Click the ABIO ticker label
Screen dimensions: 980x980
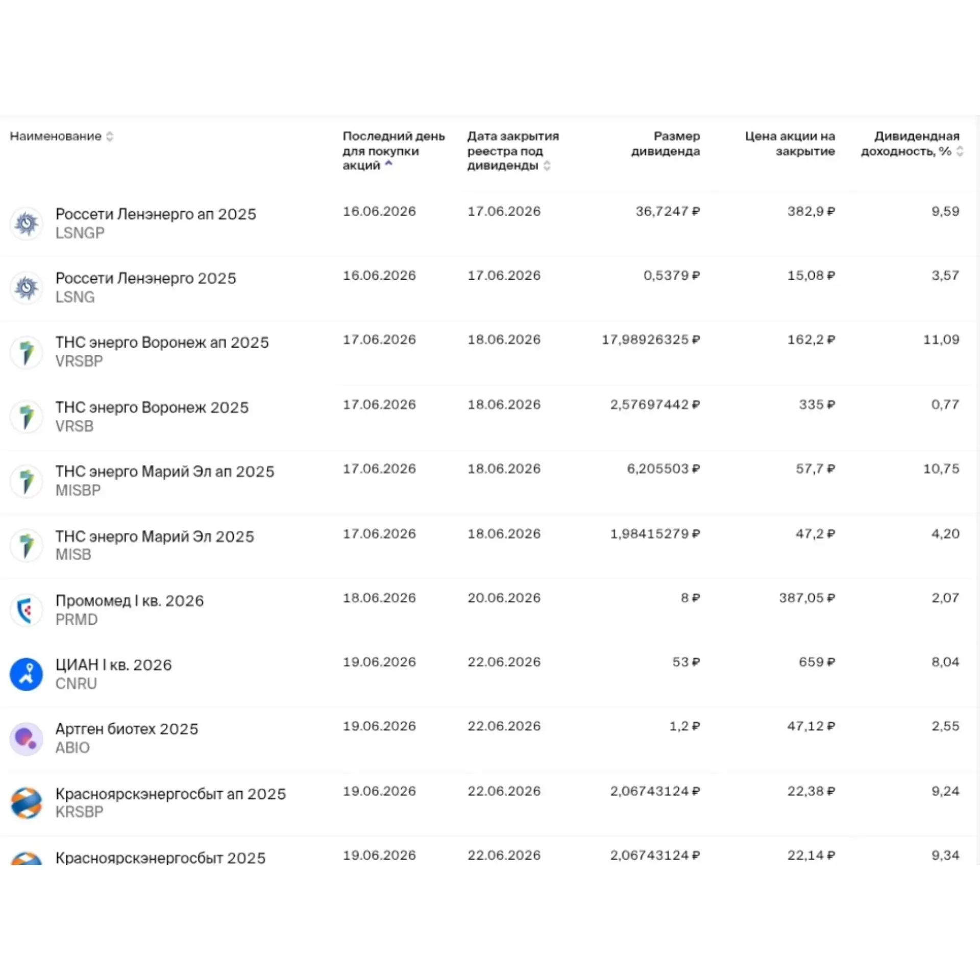click(72, 748)
